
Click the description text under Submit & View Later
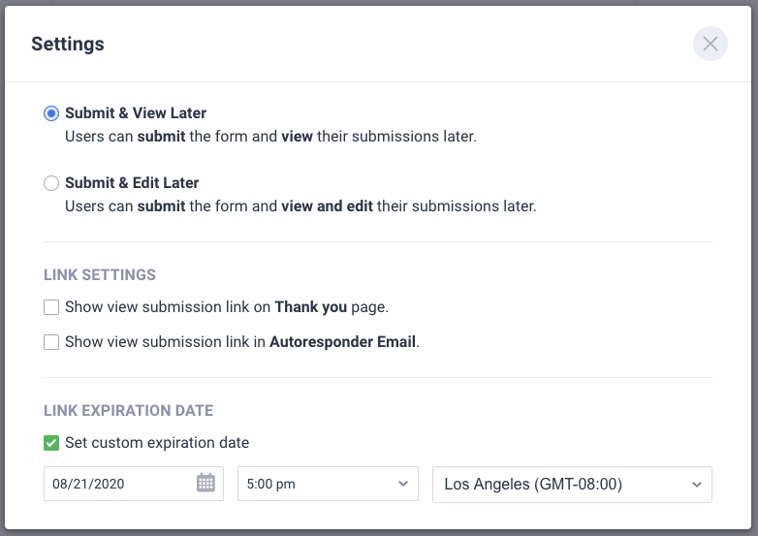(x=270, y=137)
